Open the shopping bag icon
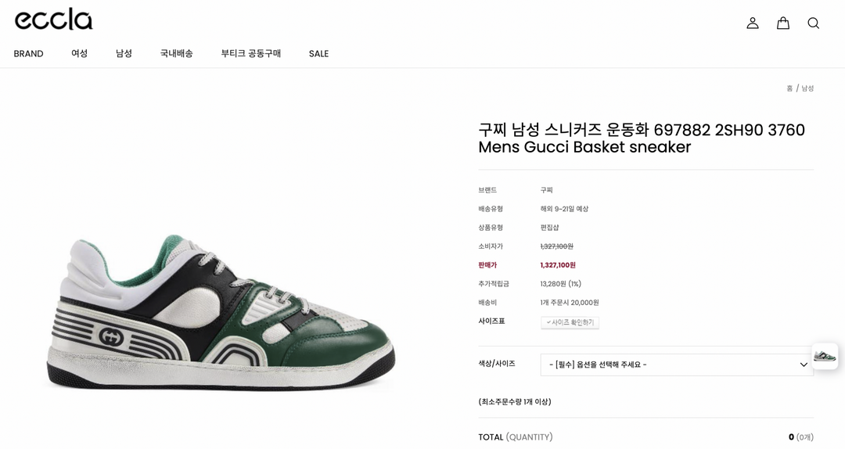Image resolution: width=845 pixels, height=449 pixels. [783, 23]
